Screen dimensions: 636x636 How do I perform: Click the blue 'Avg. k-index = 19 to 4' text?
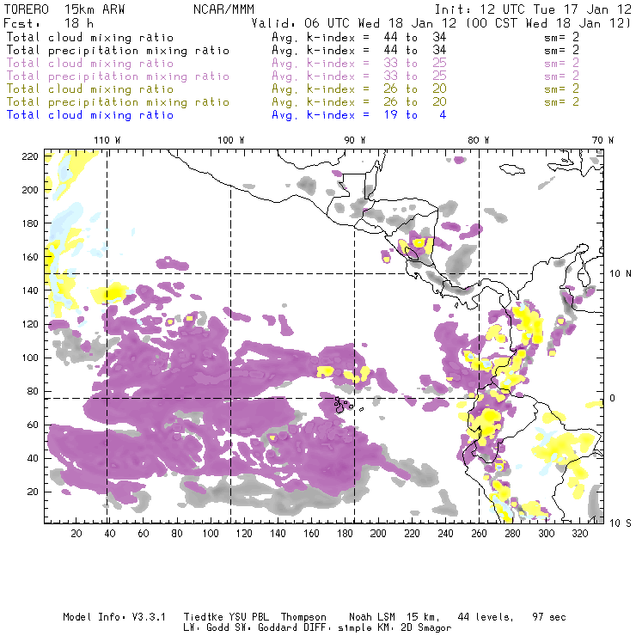[x=359, y=115]
